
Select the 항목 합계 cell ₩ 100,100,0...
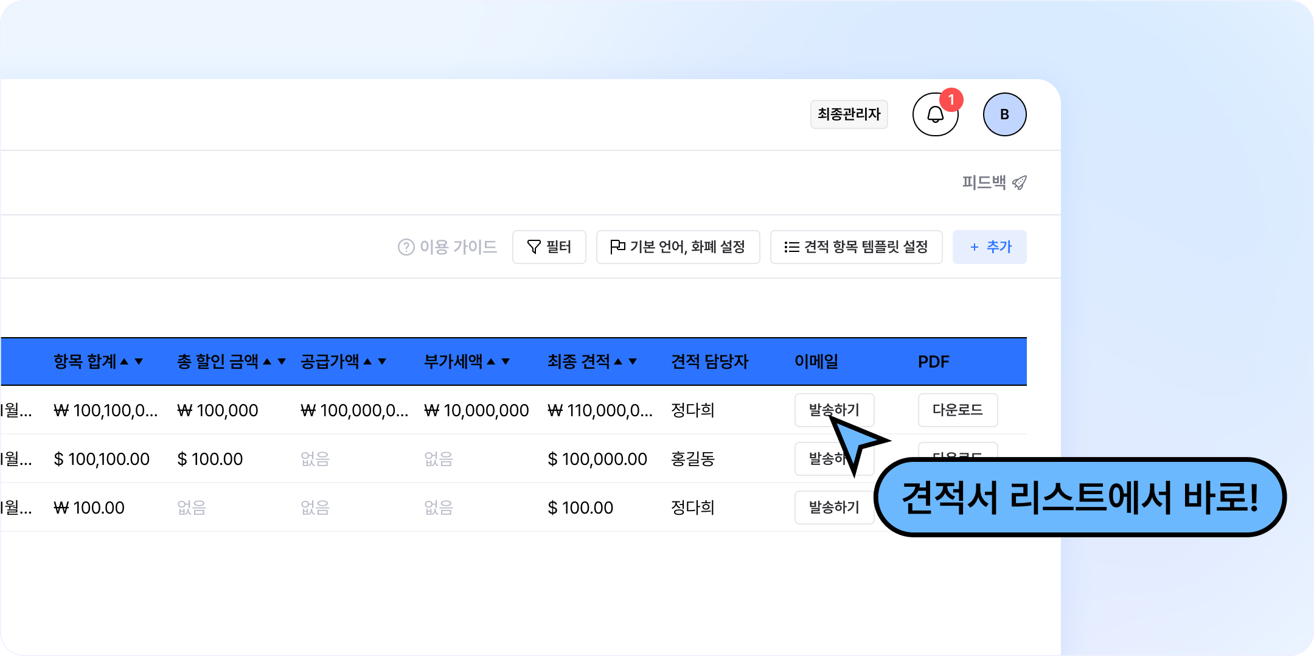106,410
